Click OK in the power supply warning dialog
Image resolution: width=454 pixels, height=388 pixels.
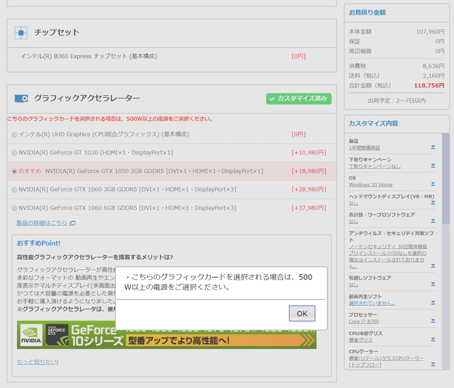302,313
